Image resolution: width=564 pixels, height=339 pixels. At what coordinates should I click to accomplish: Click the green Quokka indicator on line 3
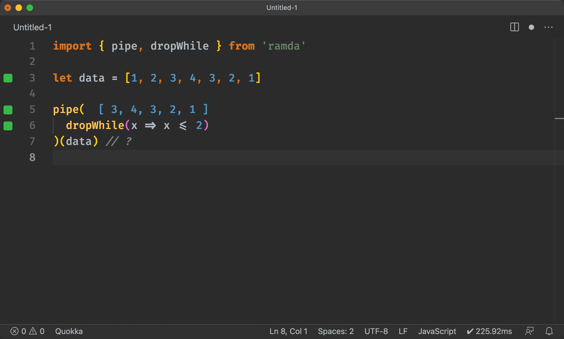click(x=8, y=78)
